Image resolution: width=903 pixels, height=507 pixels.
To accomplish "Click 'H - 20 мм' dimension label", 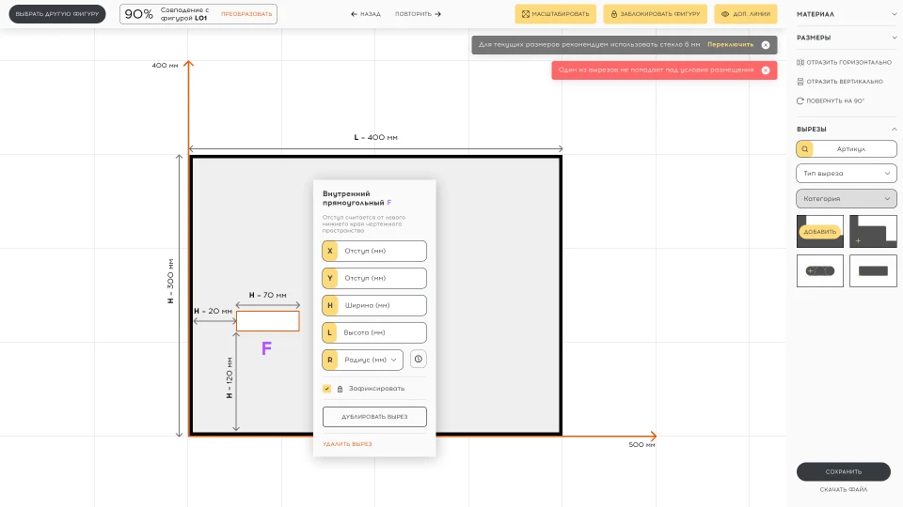I will [x=214, y=311].
